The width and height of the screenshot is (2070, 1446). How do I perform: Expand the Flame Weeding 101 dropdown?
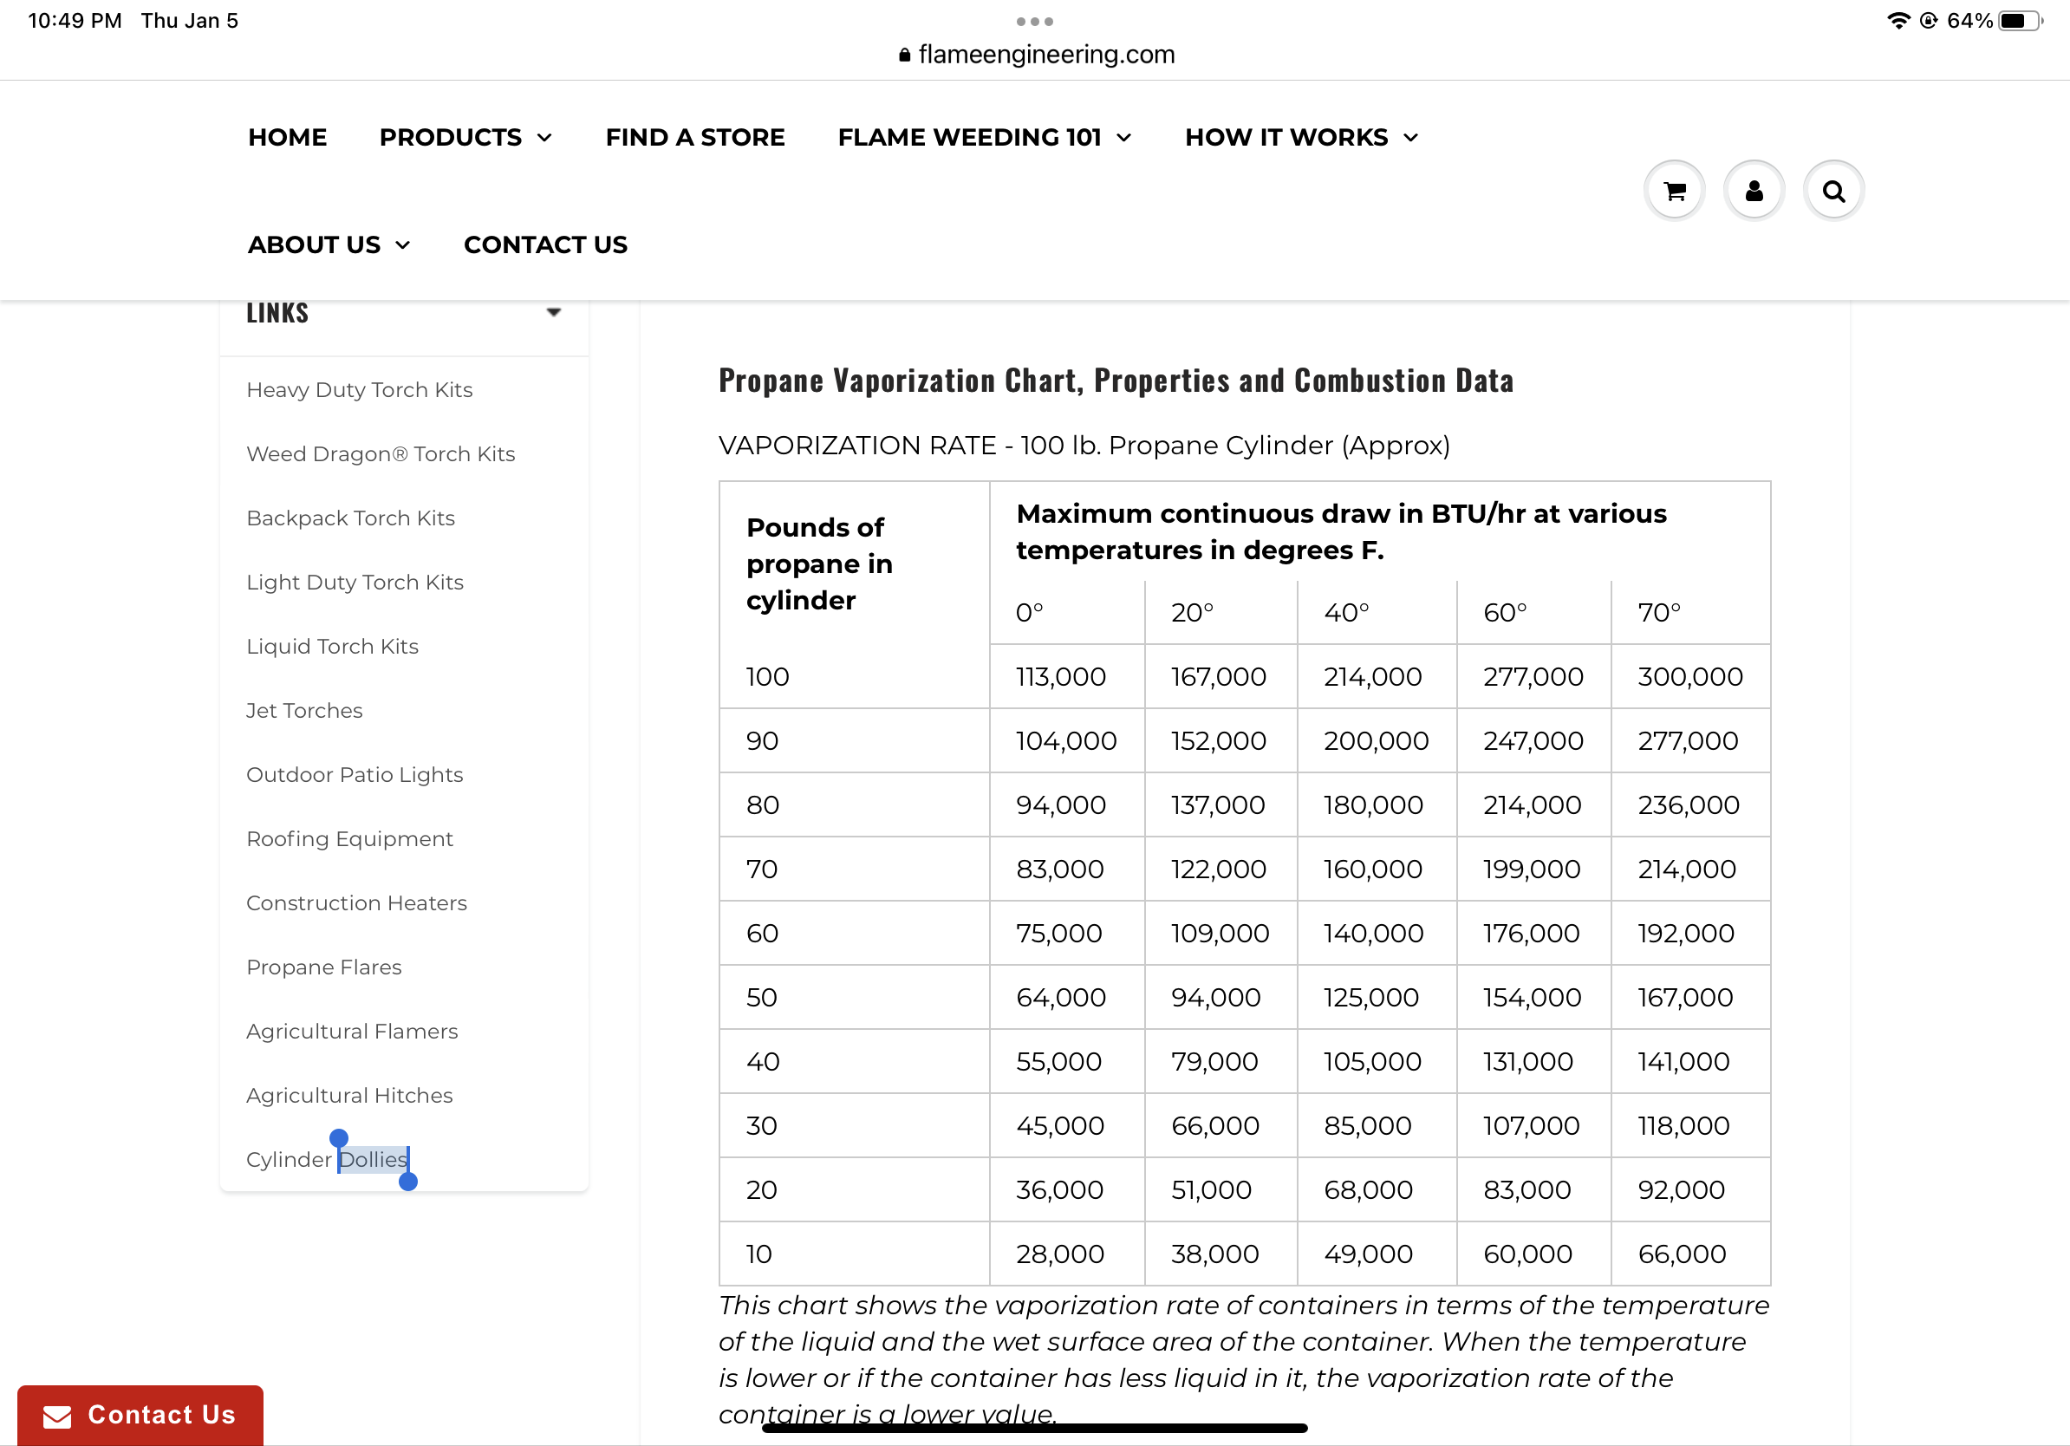pos(1124,138)
